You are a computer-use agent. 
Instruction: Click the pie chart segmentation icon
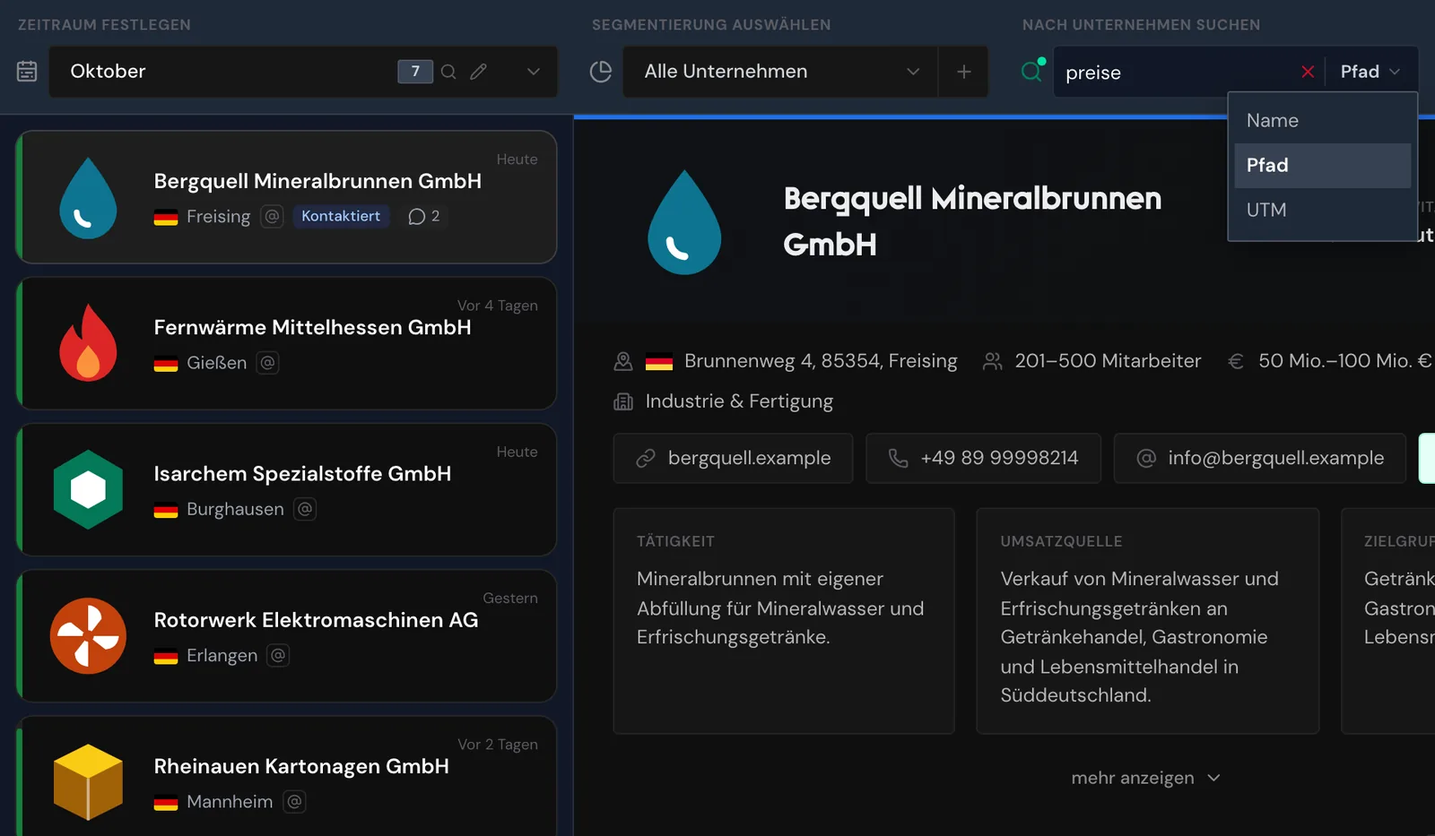tap(601, 72)
